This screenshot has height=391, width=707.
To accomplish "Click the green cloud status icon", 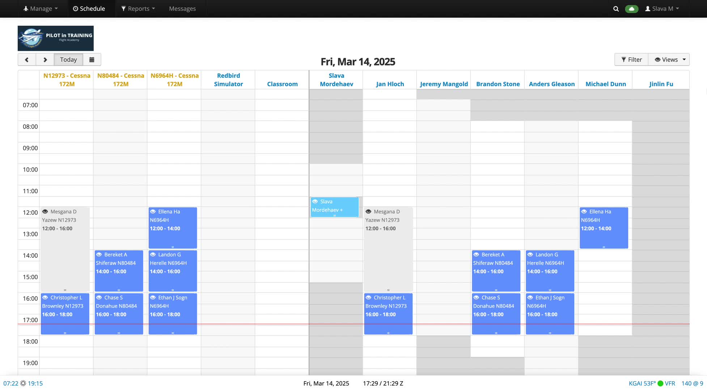I will click(631, 9).
